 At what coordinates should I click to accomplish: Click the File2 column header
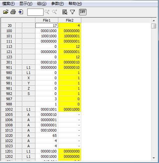coord(70,20)
